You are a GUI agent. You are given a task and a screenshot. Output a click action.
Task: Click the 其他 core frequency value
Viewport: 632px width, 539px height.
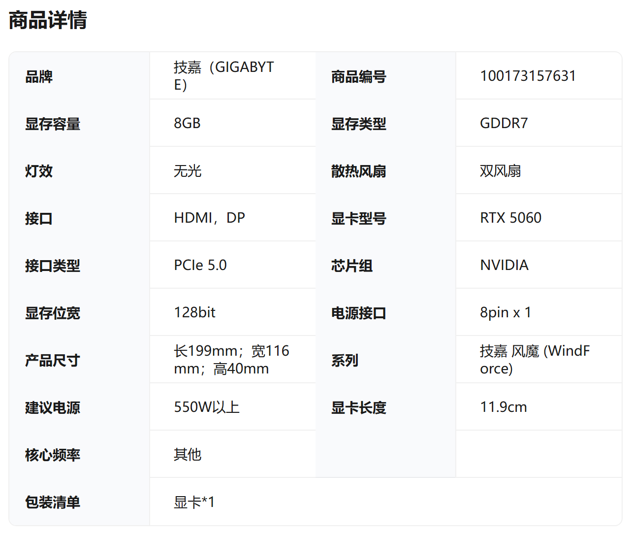[x=188, y=454]
